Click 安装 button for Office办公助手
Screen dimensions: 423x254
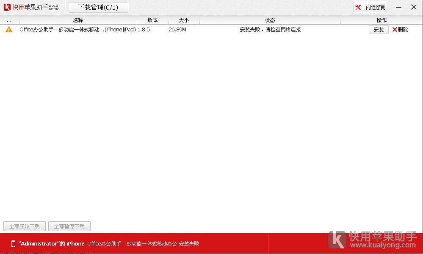(379, 29)
